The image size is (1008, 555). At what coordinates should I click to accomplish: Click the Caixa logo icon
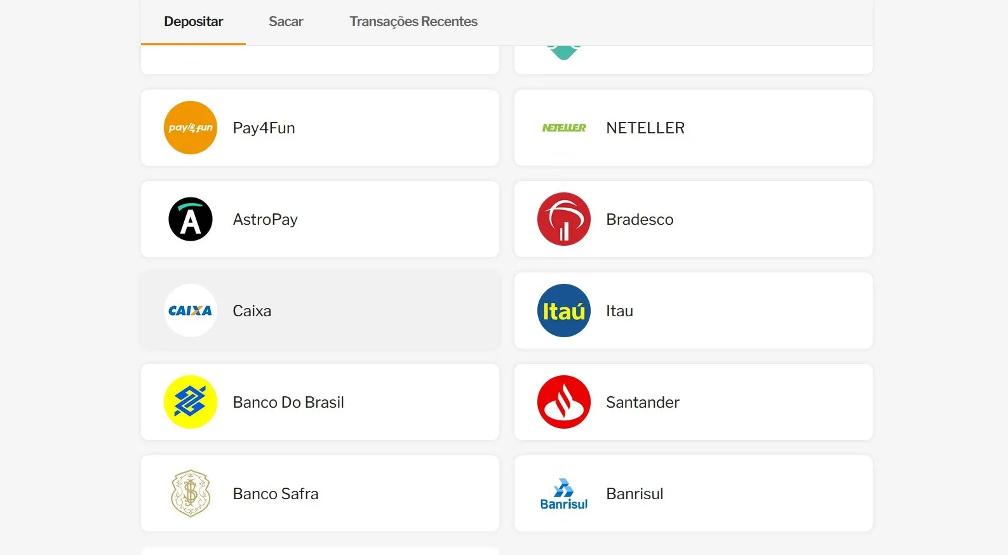click(191, 311)
